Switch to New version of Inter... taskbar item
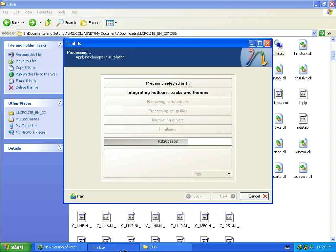Viewport: 336px width, 252px height. click(61, 247)
